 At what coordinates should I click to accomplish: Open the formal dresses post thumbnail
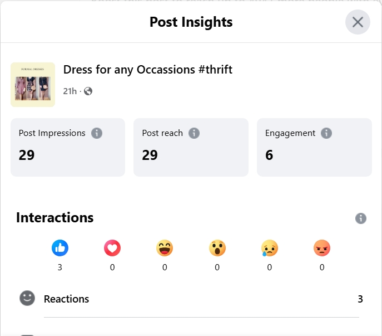pos(33,85)
